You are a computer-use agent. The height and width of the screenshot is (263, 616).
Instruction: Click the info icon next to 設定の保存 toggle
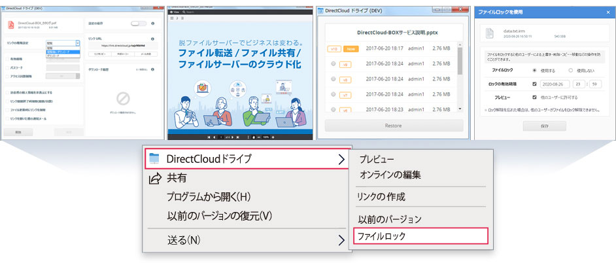coord(152,24)
